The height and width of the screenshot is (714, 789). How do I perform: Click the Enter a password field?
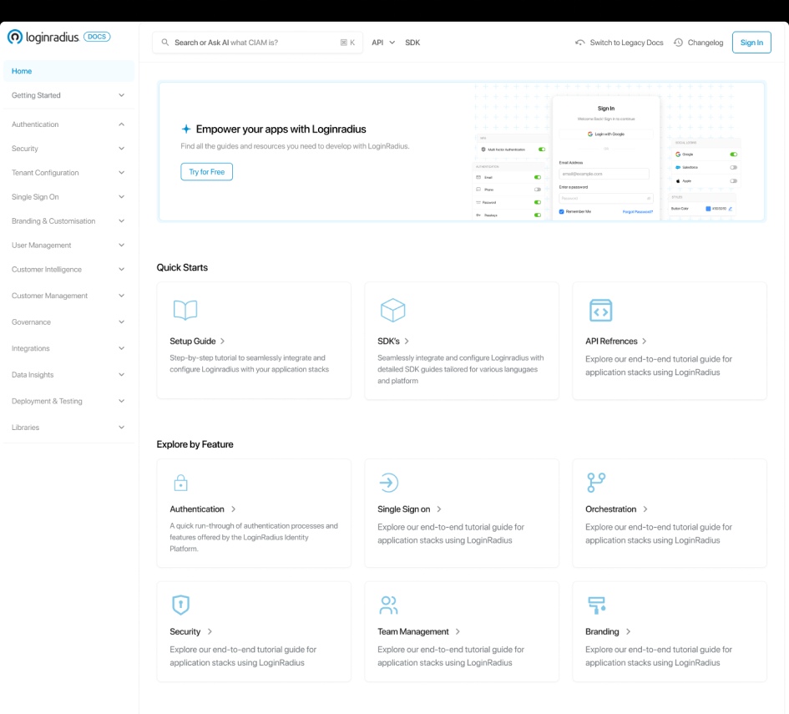click(x=606, y=198)
